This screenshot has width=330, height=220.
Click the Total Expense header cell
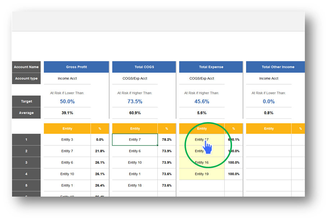211,67
